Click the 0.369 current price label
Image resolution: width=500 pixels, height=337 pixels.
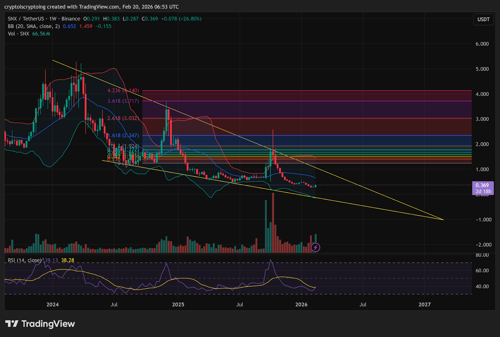point(482,185)
